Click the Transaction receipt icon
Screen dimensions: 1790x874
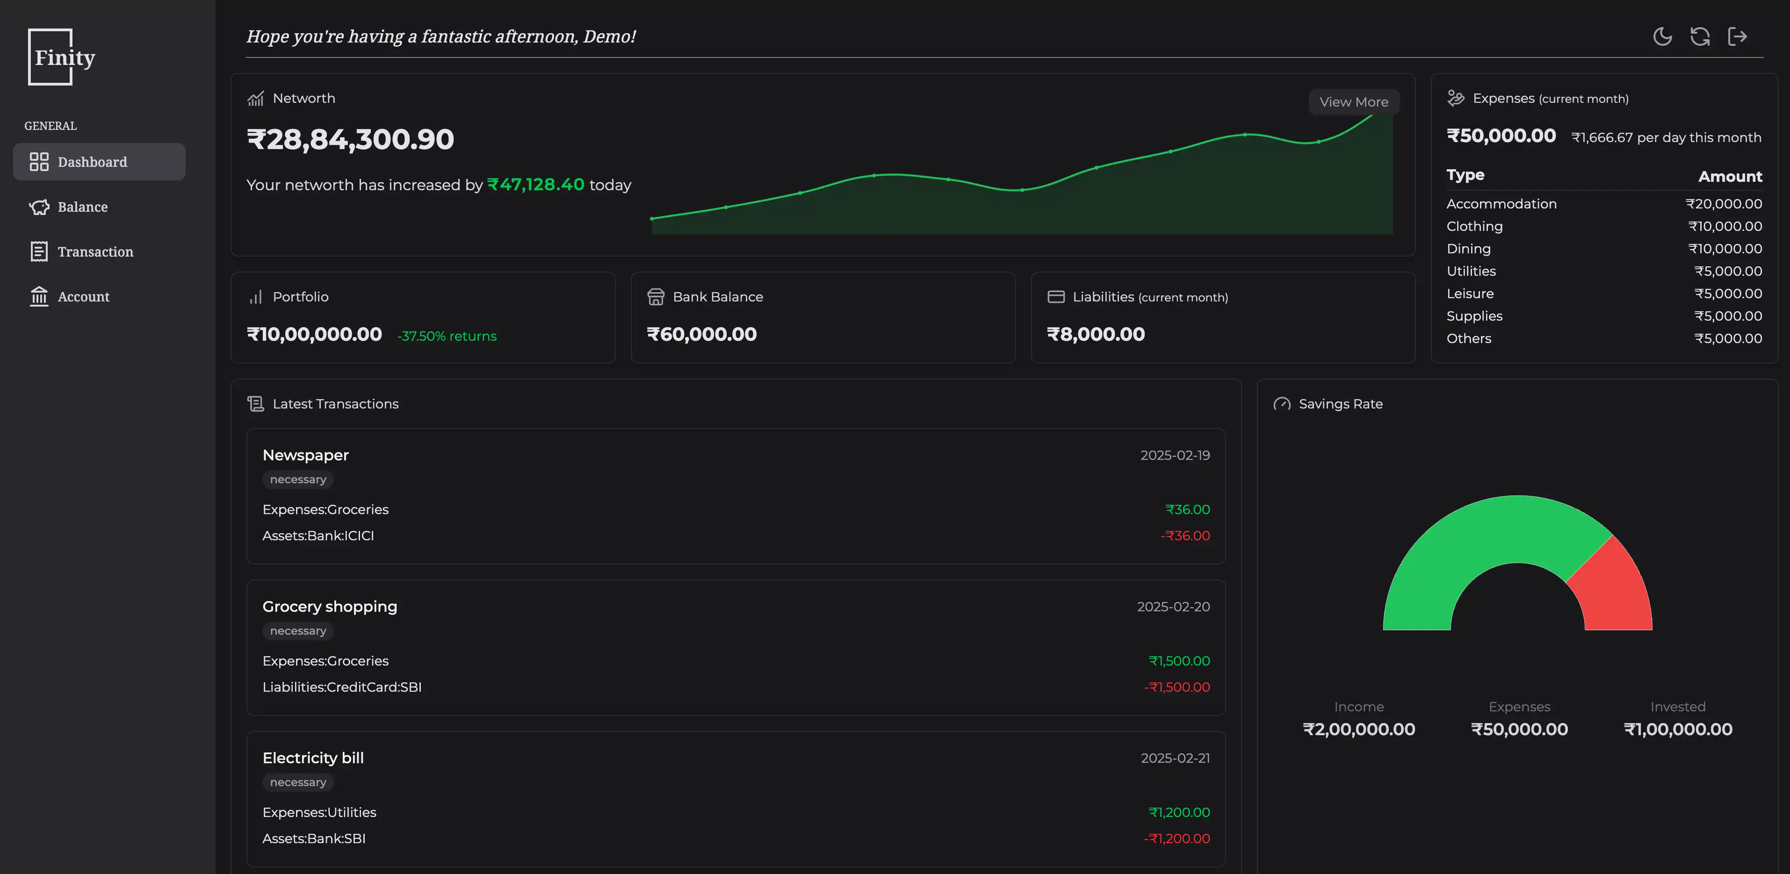[x=39, y=251]
